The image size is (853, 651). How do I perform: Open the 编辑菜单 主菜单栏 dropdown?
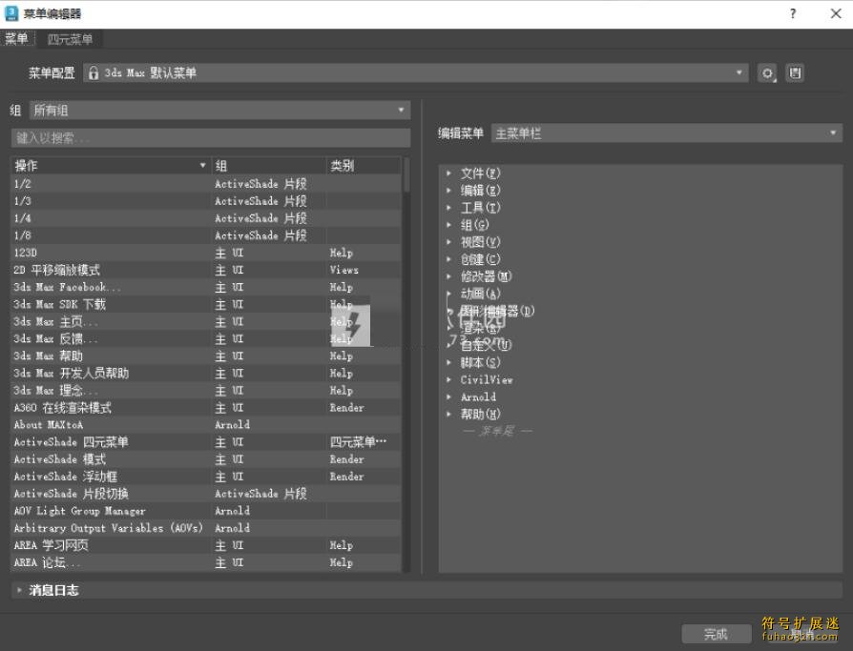(x=666, y=133)
